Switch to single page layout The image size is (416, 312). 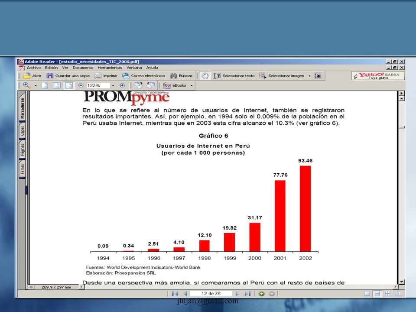click(x=367, y=294)
